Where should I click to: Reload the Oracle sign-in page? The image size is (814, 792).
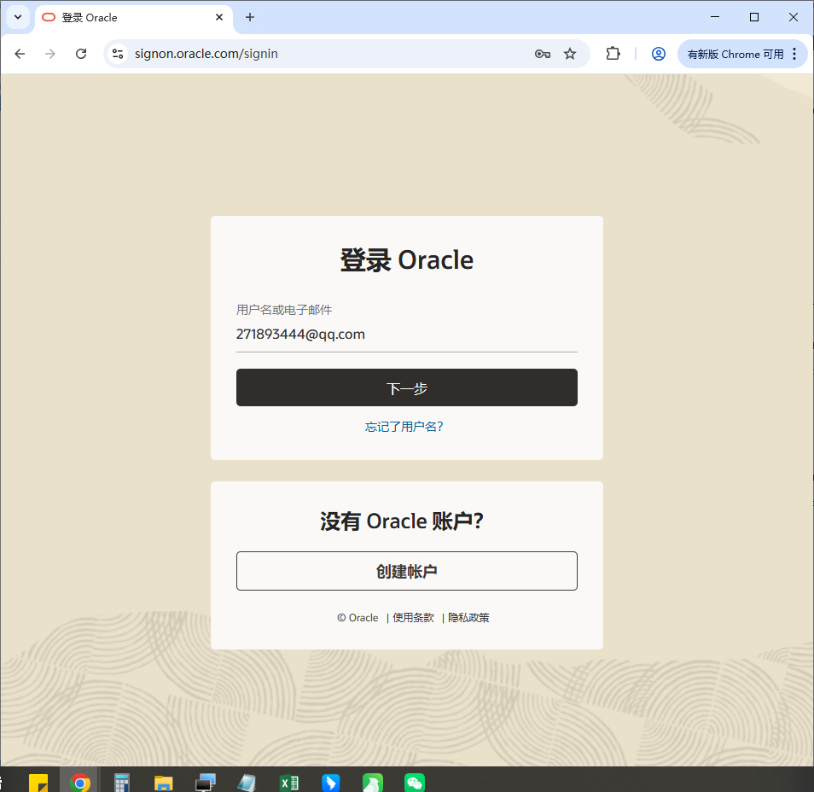(x=81, y=53)
